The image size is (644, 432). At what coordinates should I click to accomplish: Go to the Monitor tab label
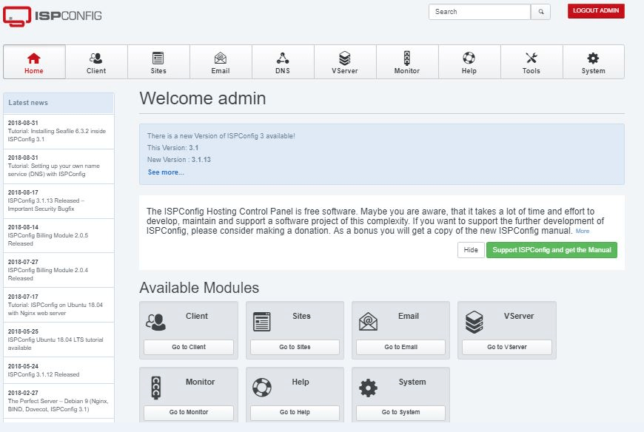[407, 71]
